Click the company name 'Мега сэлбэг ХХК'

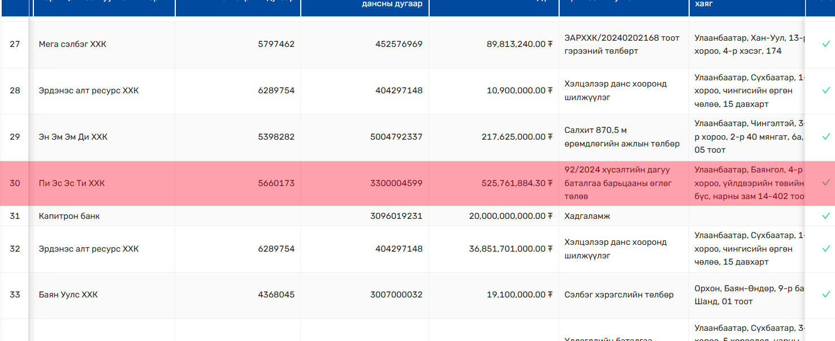click(72, 44)
